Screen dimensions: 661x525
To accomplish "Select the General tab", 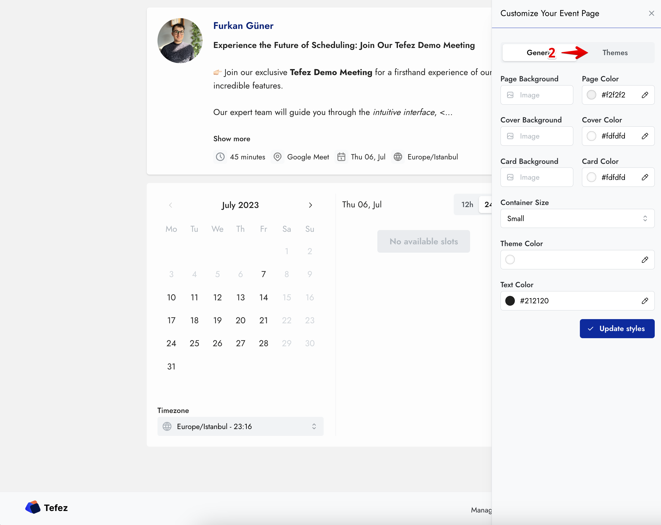I will pos(539,53).
